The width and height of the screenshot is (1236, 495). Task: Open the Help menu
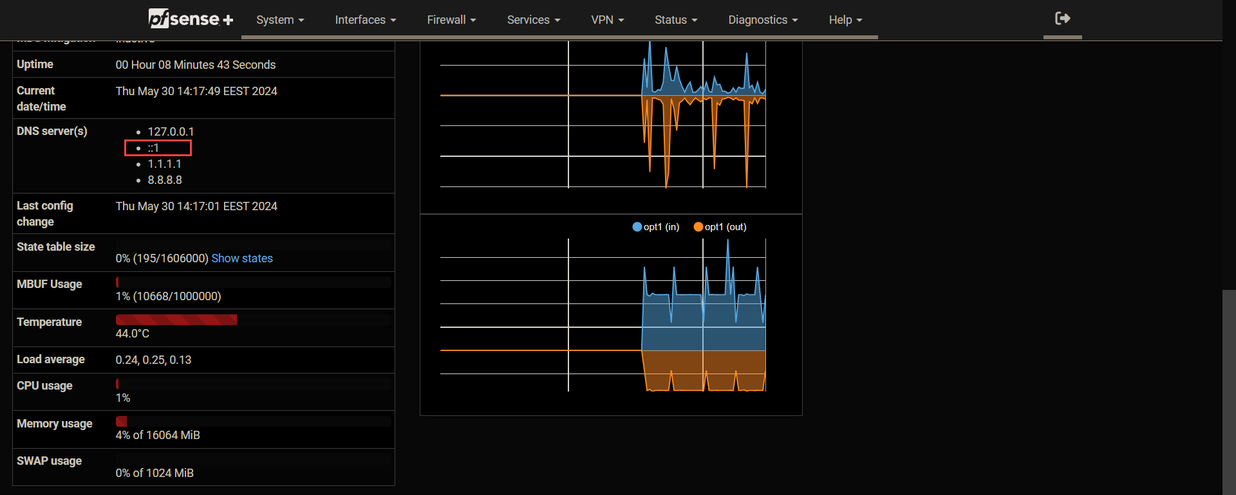(x=845, y=20)
